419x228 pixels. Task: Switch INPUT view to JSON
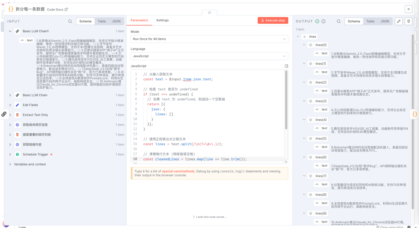(116, 21)
